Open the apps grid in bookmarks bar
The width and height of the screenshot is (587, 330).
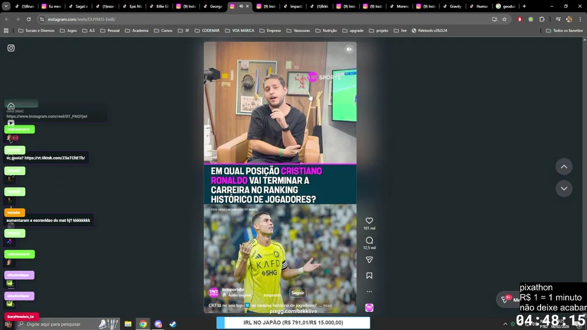[6, 31]
